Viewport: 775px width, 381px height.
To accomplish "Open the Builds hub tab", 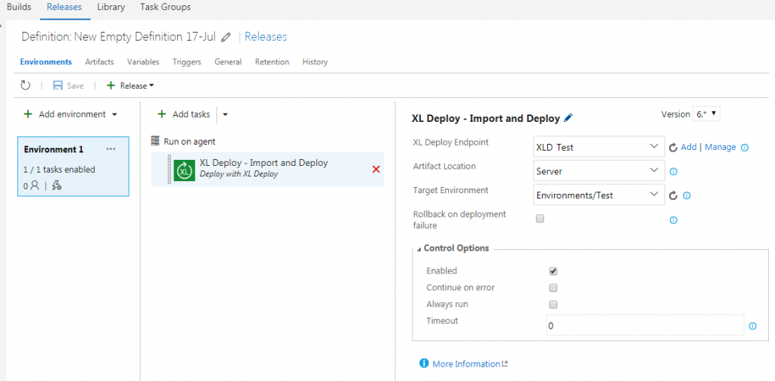I will [x=19, y=7].
